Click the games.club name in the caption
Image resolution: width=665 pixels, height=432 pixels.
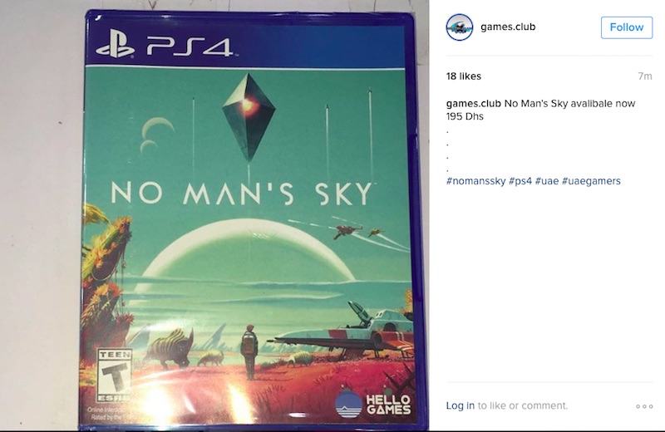pyautogui.click(x=473, y=104)
